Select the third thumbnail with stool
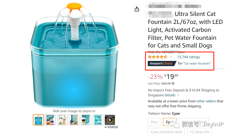This screenshot has height=135, width=231. (x=62, y=120)
